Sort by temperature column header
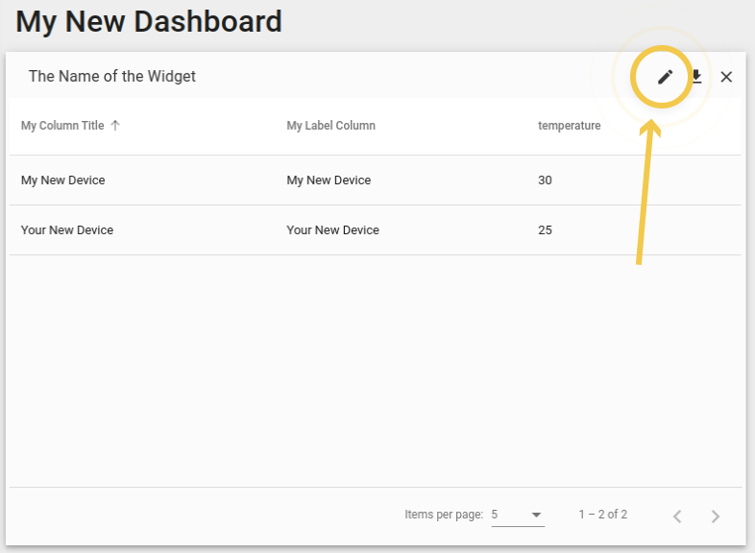This screenshot has height=553, width=755. pos(570,126)
